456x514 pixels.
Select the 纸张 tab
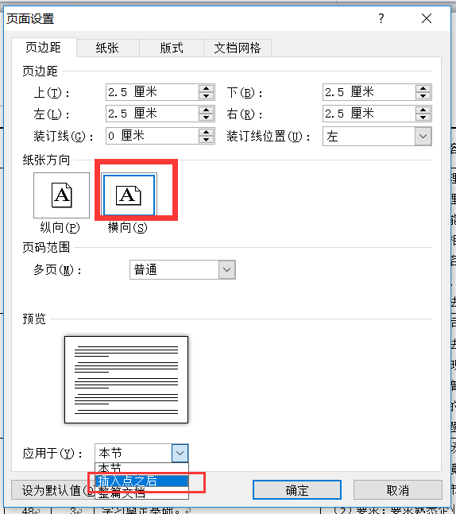pos(107,48)
